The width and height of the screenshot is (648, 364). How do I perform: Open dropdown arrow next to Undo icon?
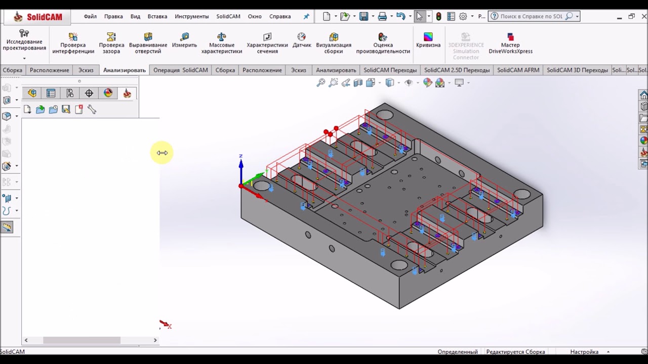click(x=409, y=16)
